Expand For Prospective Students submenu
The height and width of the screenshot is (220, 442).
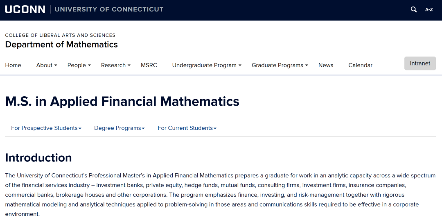click(46, 128)
